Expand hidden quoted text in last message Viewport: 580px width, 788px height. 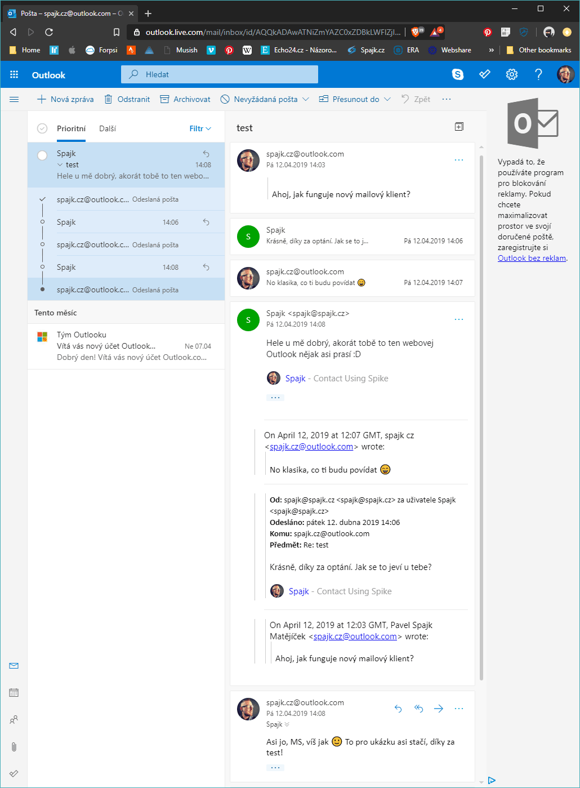pos(275,767)
